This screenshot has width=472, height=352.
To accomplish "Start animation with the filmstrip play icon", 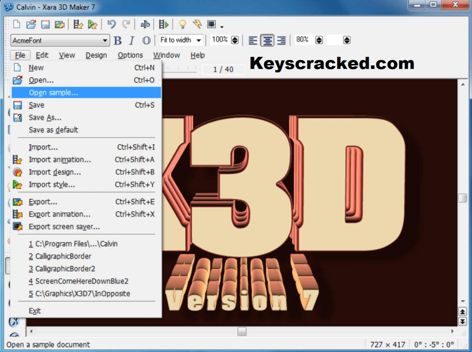I will pyautogui.click(x=164, y=25).
